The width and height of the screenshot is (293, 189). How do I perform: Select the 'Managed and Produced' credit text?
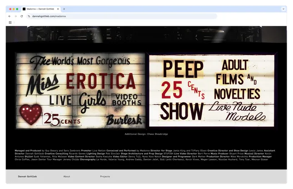28,150
